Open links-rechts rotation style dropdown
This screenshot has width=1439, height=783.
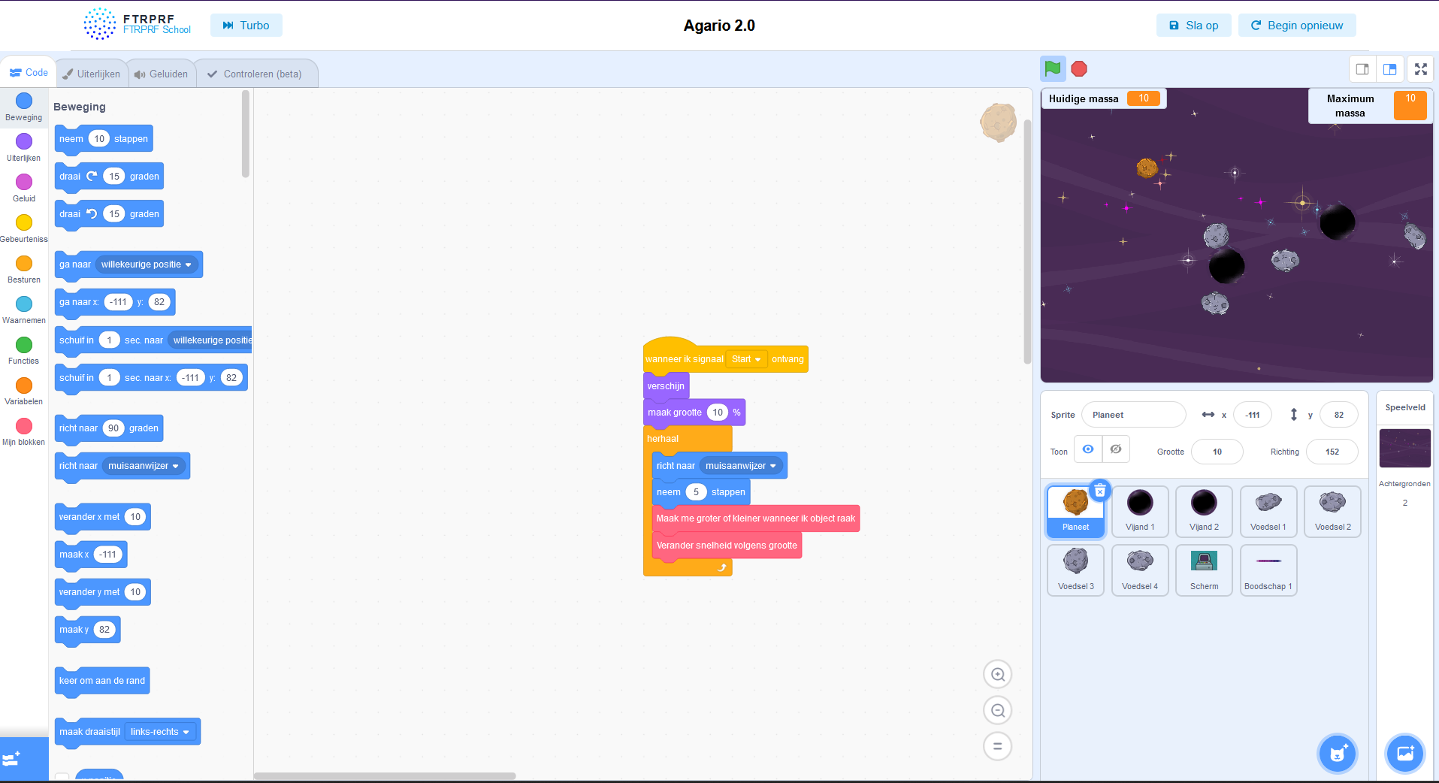click(x=160, y=732)
